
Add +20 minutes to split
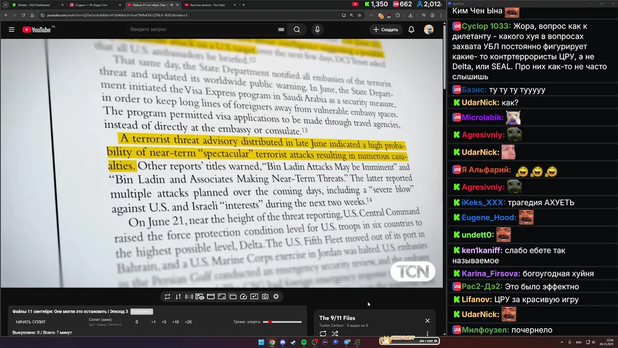click(x=188, y=322)
